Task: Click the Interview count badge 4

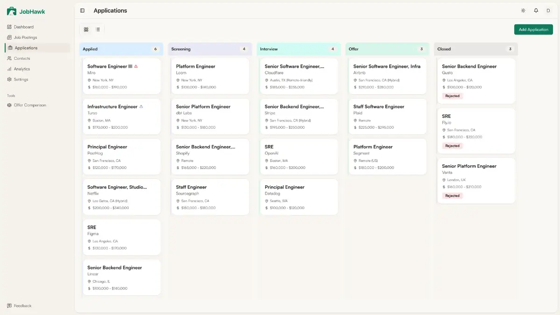Action: point(333,49)
